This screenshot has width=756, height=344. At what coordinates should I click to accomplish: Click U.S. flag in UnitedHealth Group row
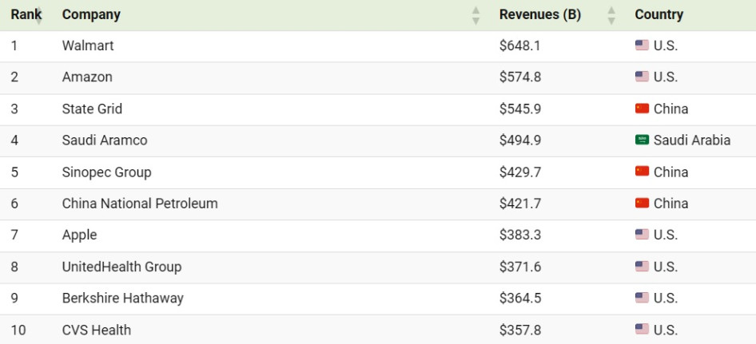[642, 267]
